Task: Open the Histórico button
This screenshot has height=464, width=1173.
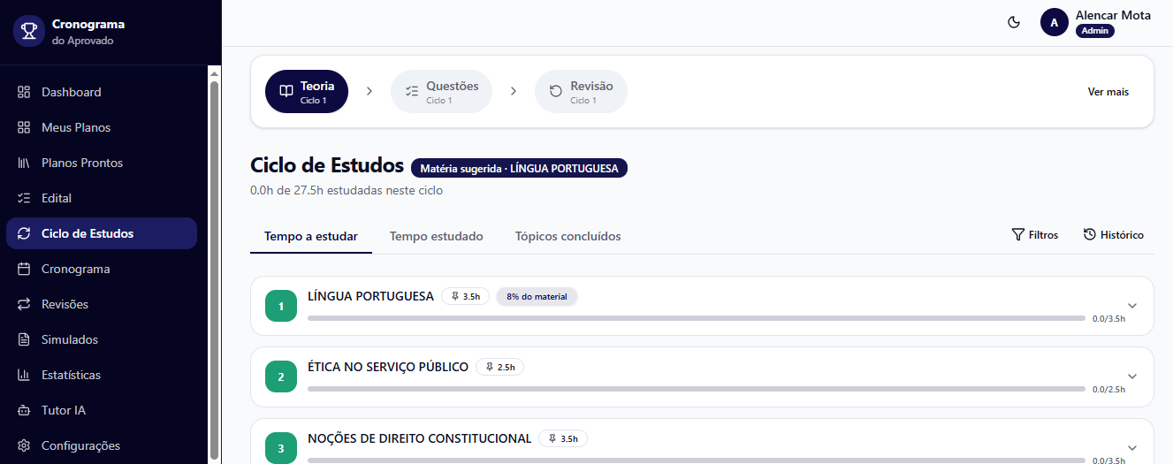Action: click(1114, 234)
